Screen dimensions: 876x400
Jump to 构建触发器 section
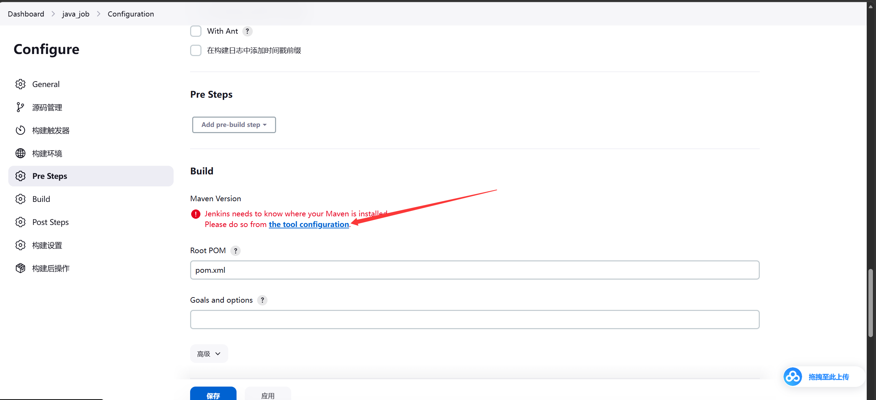[x=91, y=130]
